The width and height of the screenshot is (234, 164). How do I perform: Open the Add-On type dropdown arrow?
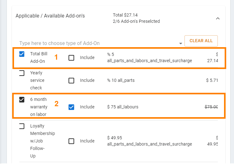[x=181, y=43]
